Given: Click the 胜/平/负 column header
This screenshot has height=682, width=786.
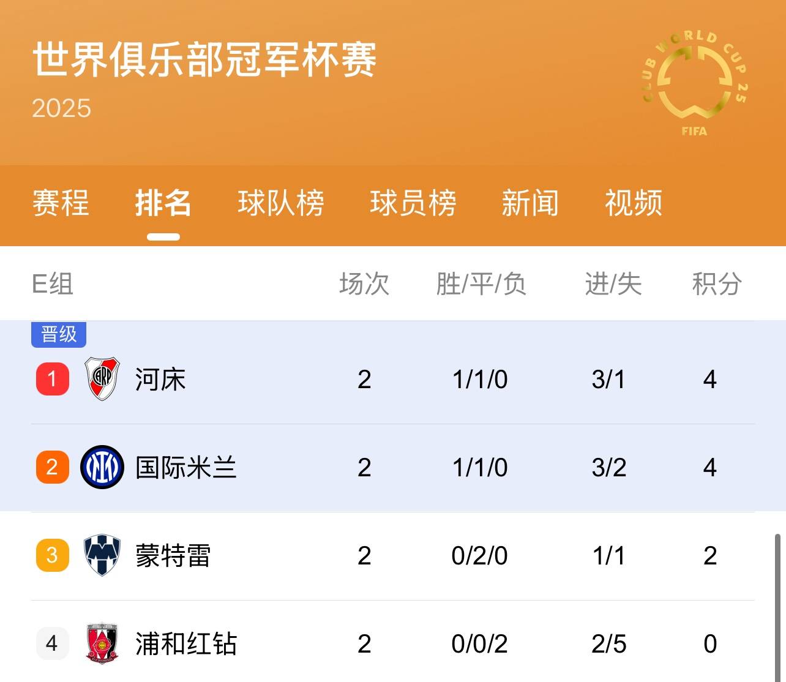Looking at the screenshot, I should pos(481,284).
